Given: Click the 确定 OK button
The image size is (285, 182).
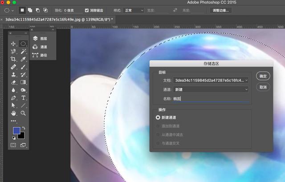Looking at the screenshot, I should point(263,76).
